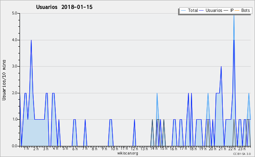Click the '20 h' x-axis label
Viewport: 255px width, 157px height.
212,149
